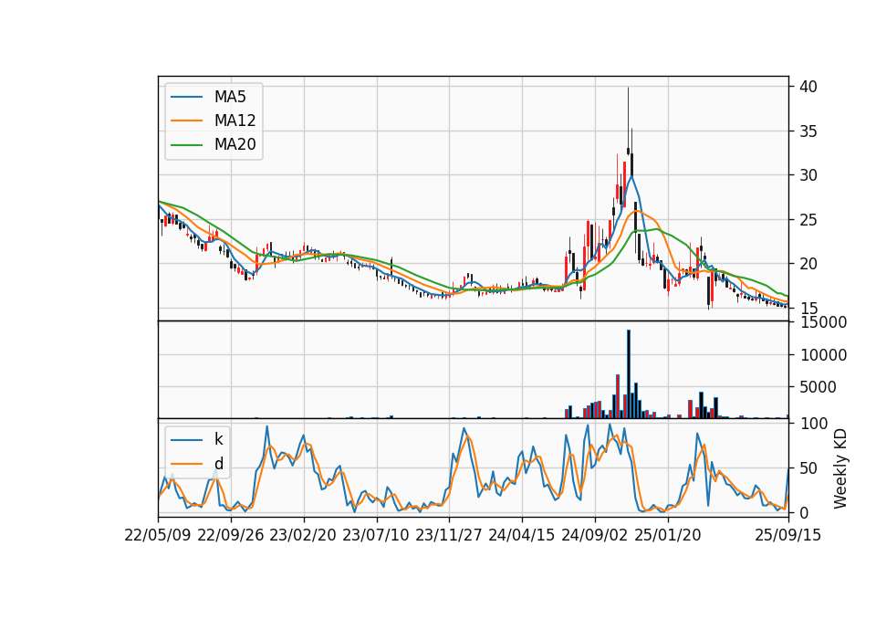The width and height of the screenshot is (876, 630).
Task: Click the green MA20 legend line sample
Action: pyautogui.click(x=186, y=144)
